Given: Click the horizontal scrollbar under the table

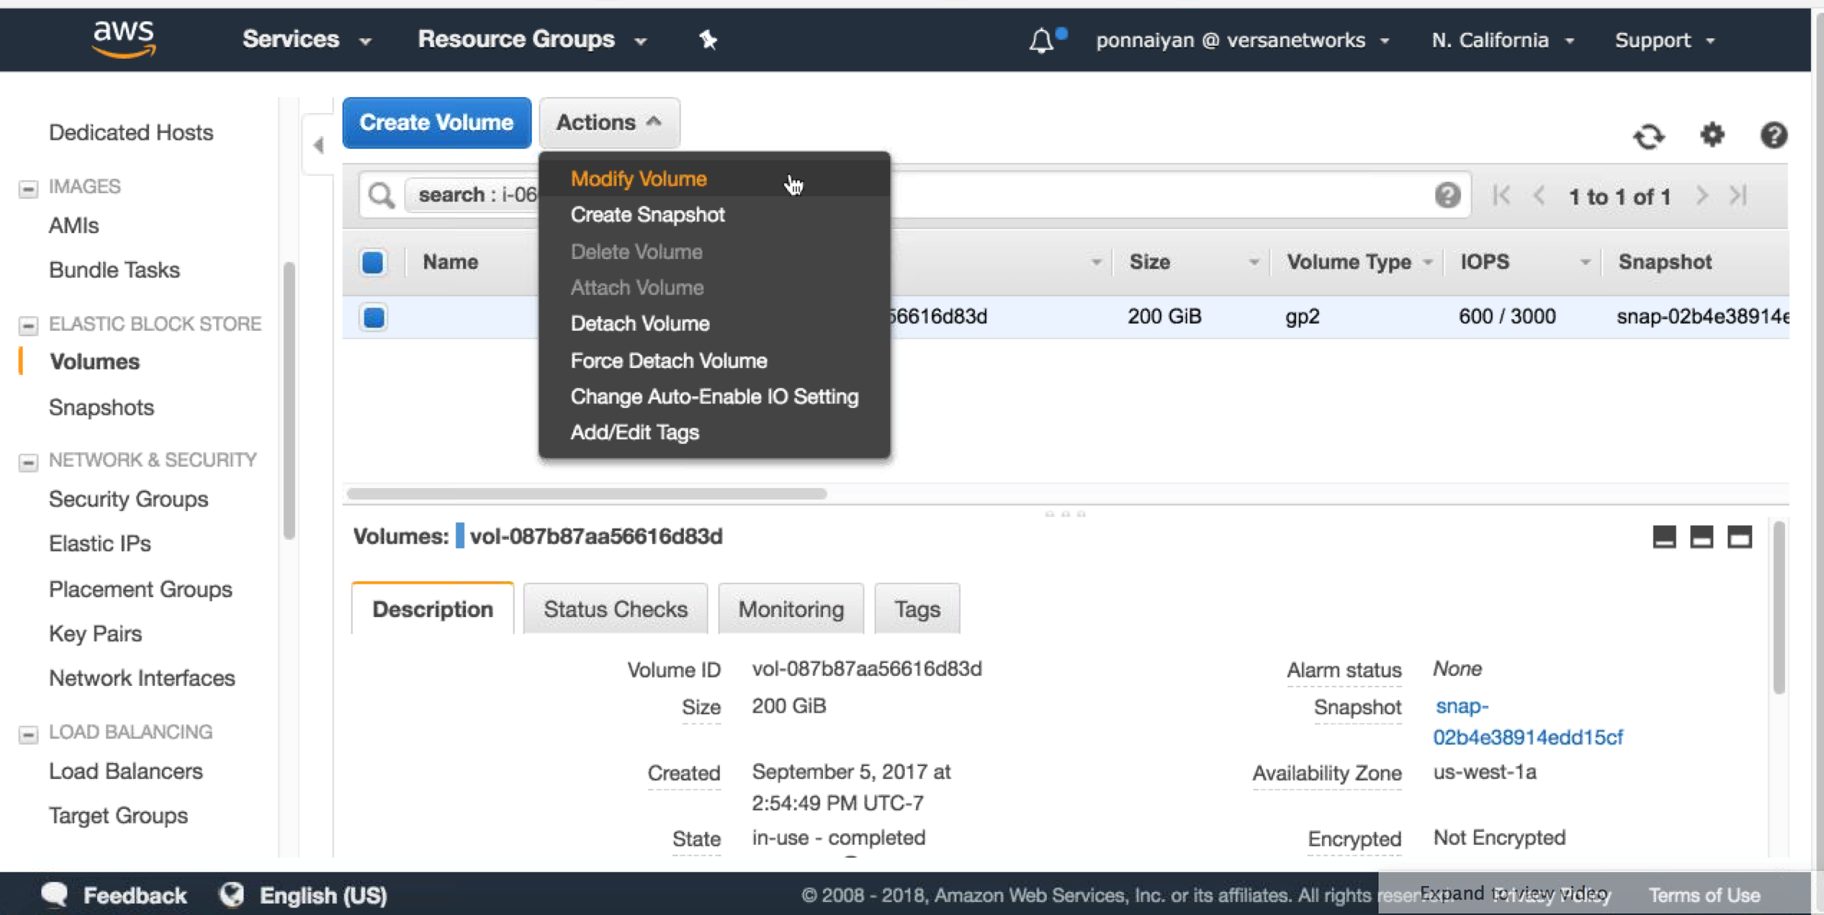Looking at the screenshot, I should (x=586, y=493).
